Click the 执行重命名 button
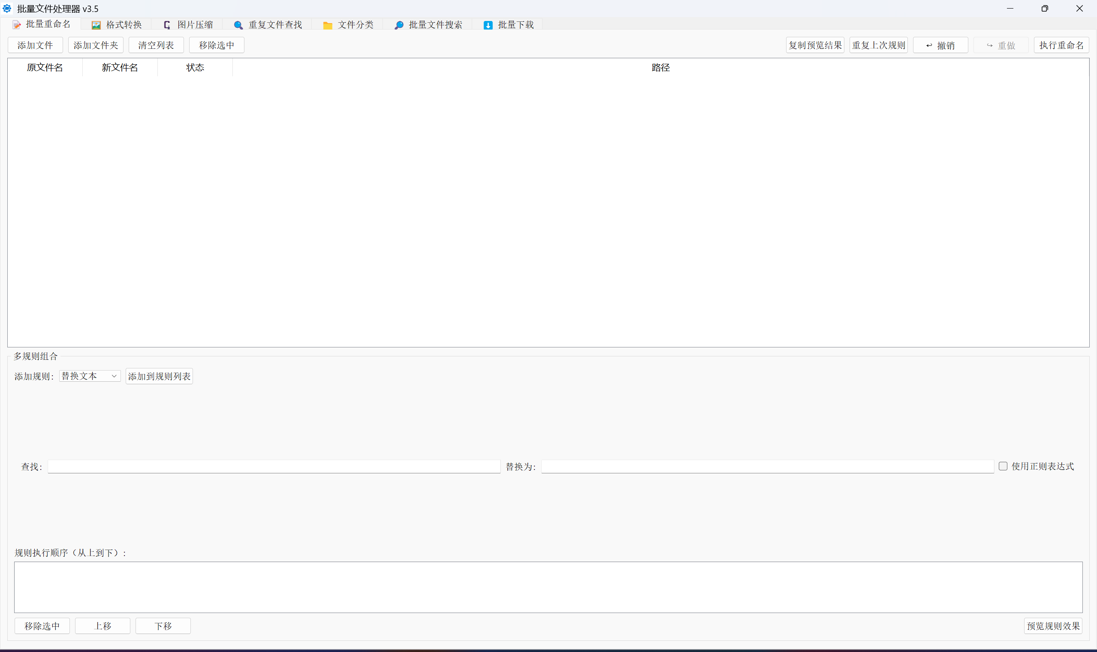 point(1061,45)
